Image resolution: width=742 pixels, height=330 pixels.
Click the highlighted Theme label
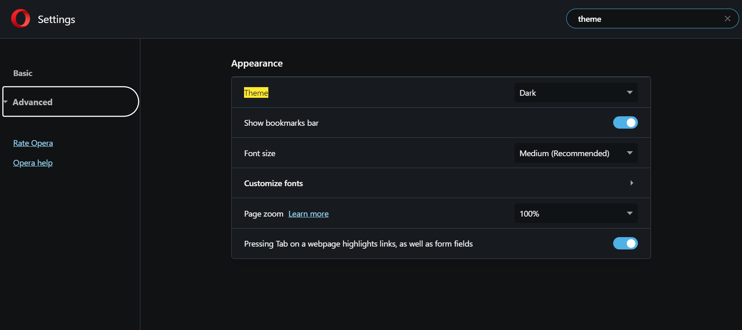coord(256,92)
